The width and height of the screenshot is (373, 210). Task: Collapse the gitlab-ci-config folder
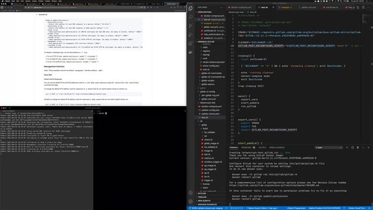click(x=207, y=92)
